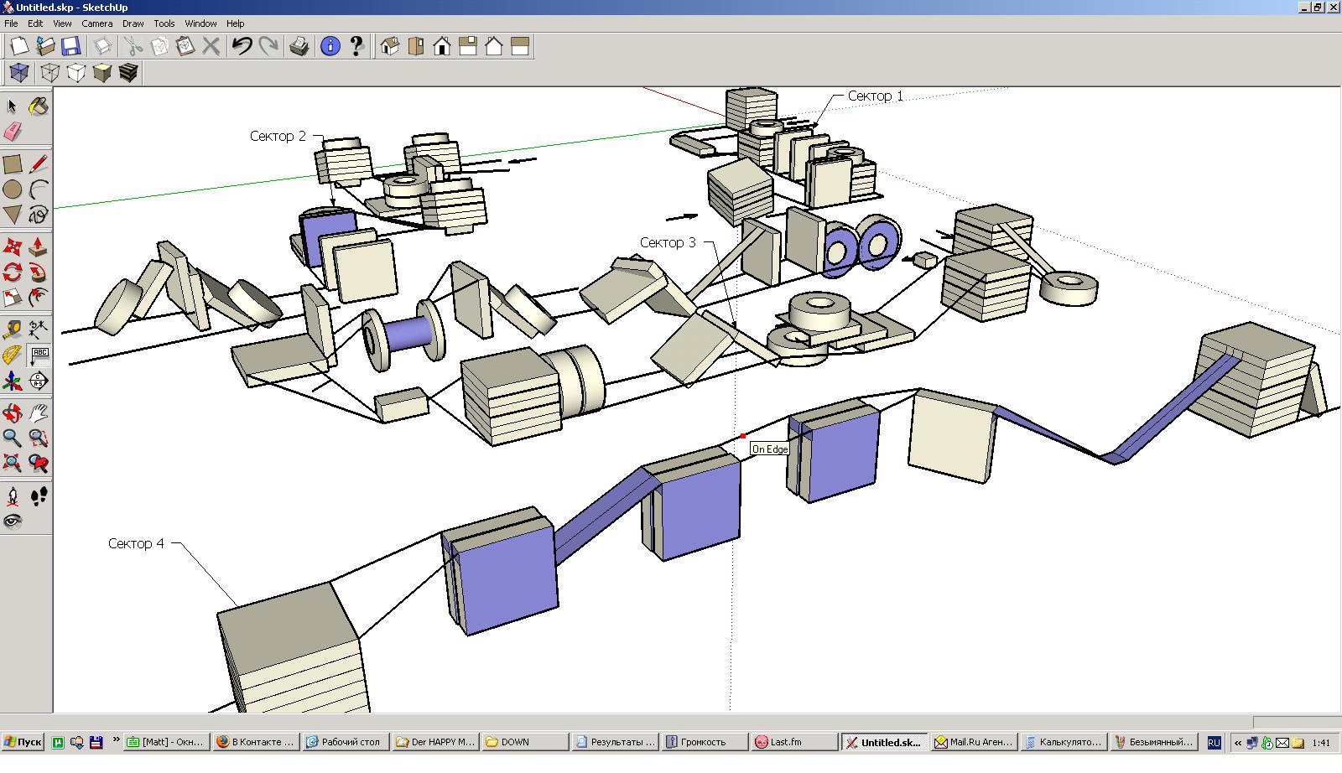Toggle X-ray transparency display mode
The height and width of the screenshot is (773, 1342).
pyautogui.click(x=18, y=73)
